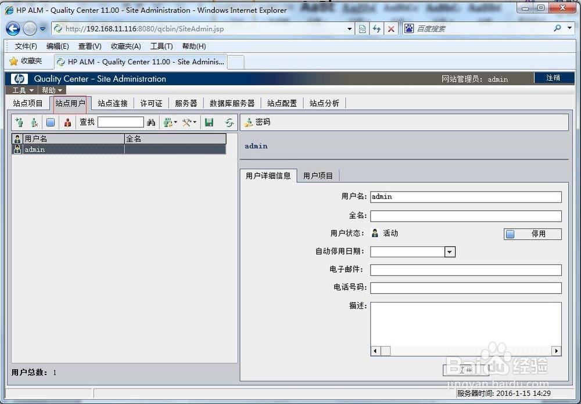Expand the 帮助 menu in Quality Center
This screenshot has height=404, width=581.
[x=52, y=90]
